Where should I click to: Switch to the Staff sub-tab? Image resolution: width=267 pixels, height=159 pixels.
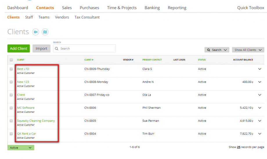(29, 17)
